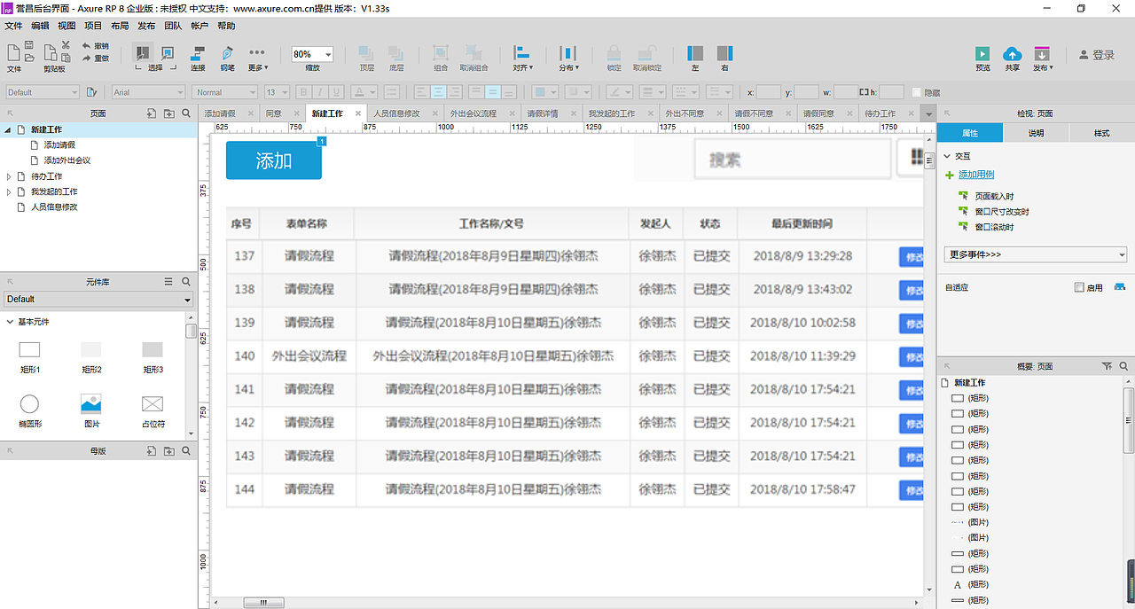Select the 钢笔 (pen) tool
Image resolution: width=1135 pixels, height=609 pixels.
(x=227, y=55)
